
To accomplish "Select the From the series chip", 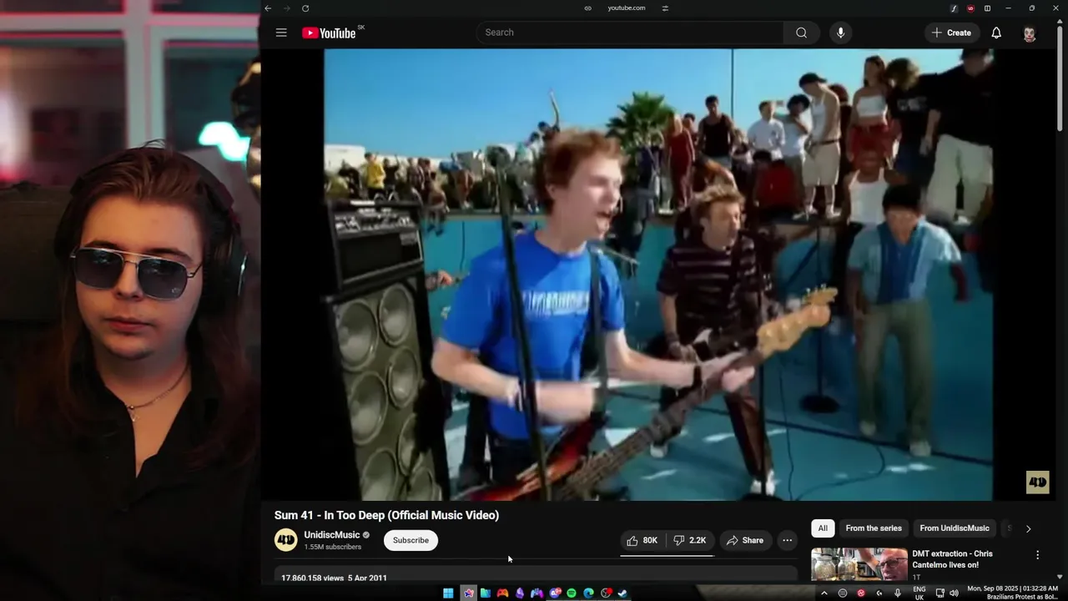I will pyautogui.click(x=874, y=528).
